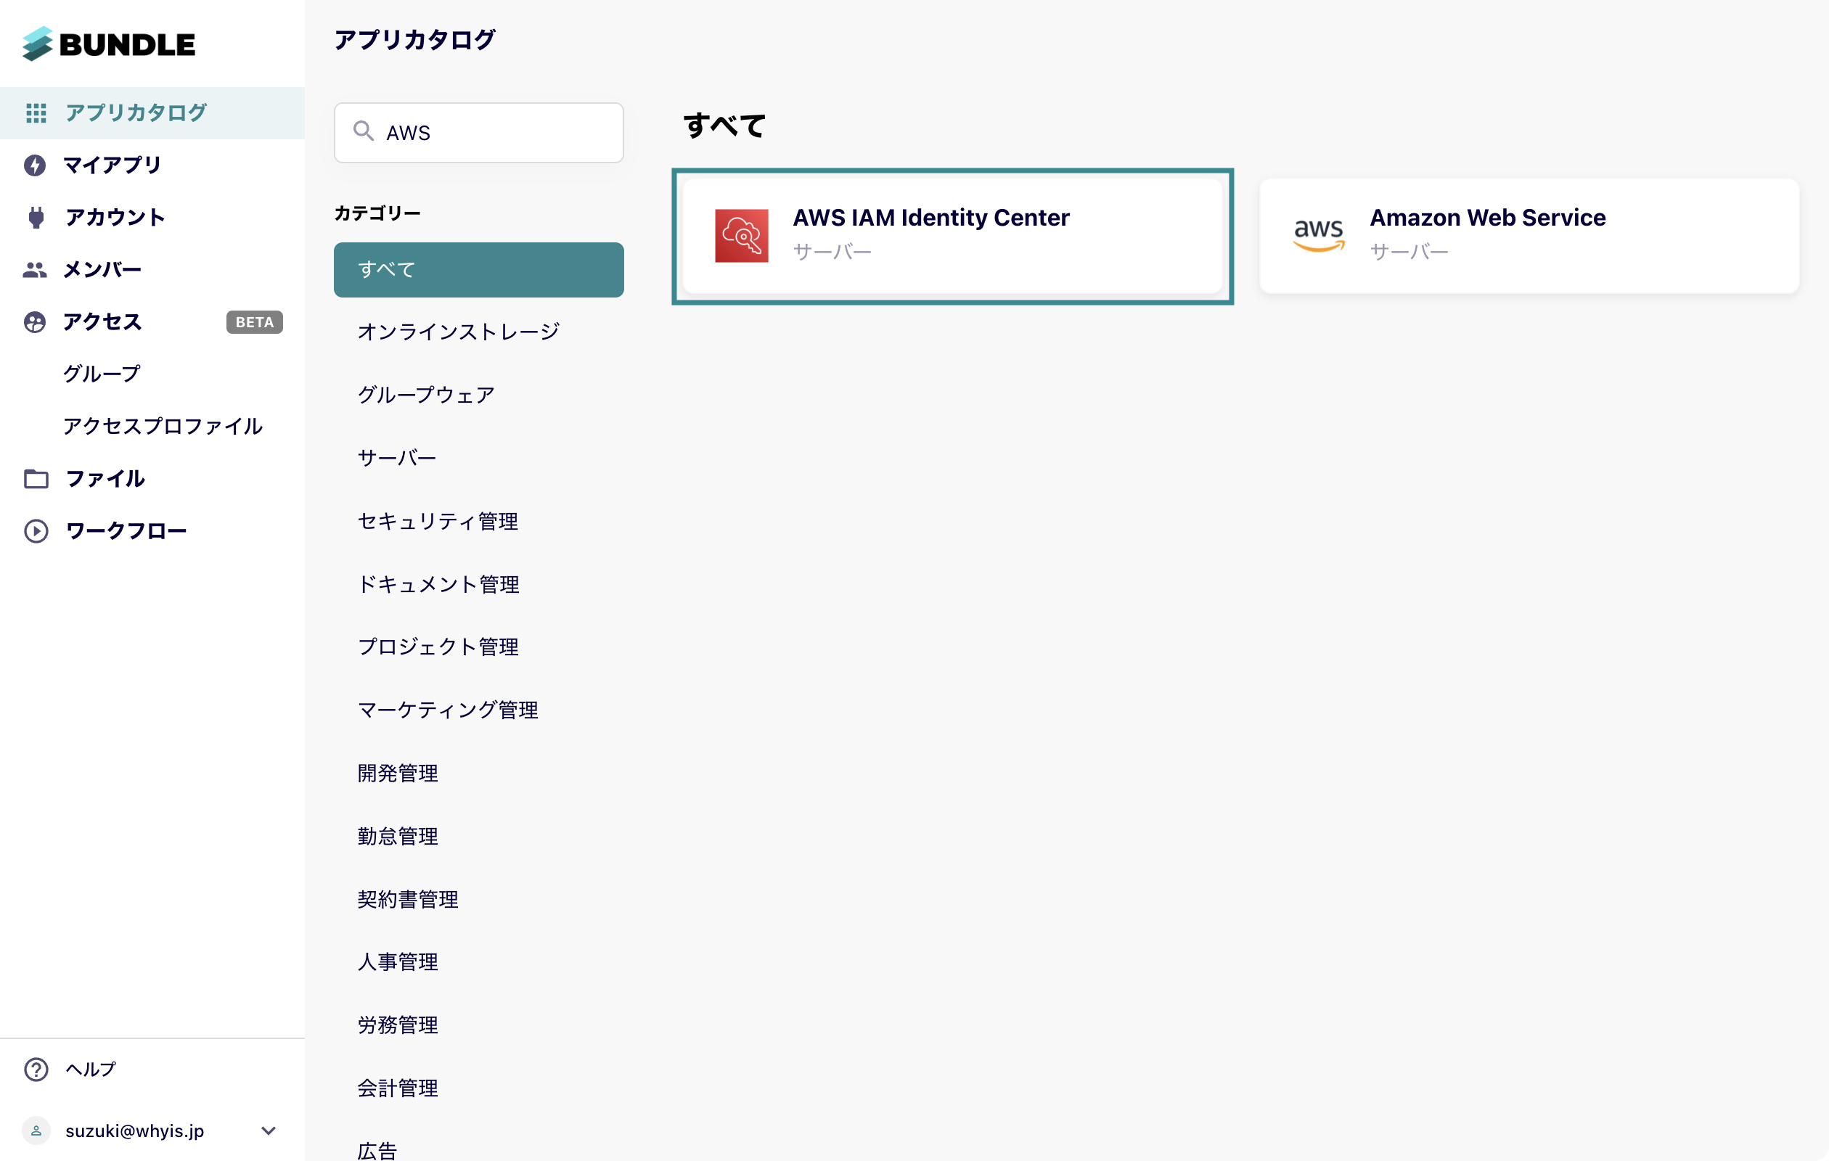Click the ワークフロー play icon
Image resolution: width=1829 pixels, height=1161 pixels.
[x=36, y=532]
